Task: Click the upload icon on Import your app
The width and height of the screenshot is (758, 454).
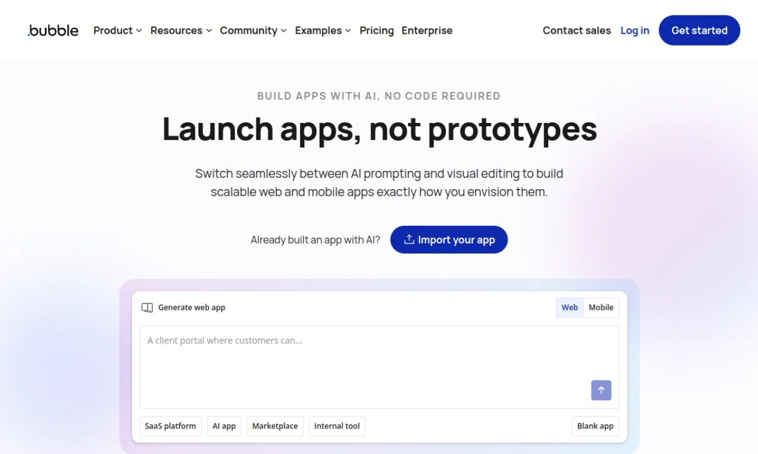Action: [409, 239]
